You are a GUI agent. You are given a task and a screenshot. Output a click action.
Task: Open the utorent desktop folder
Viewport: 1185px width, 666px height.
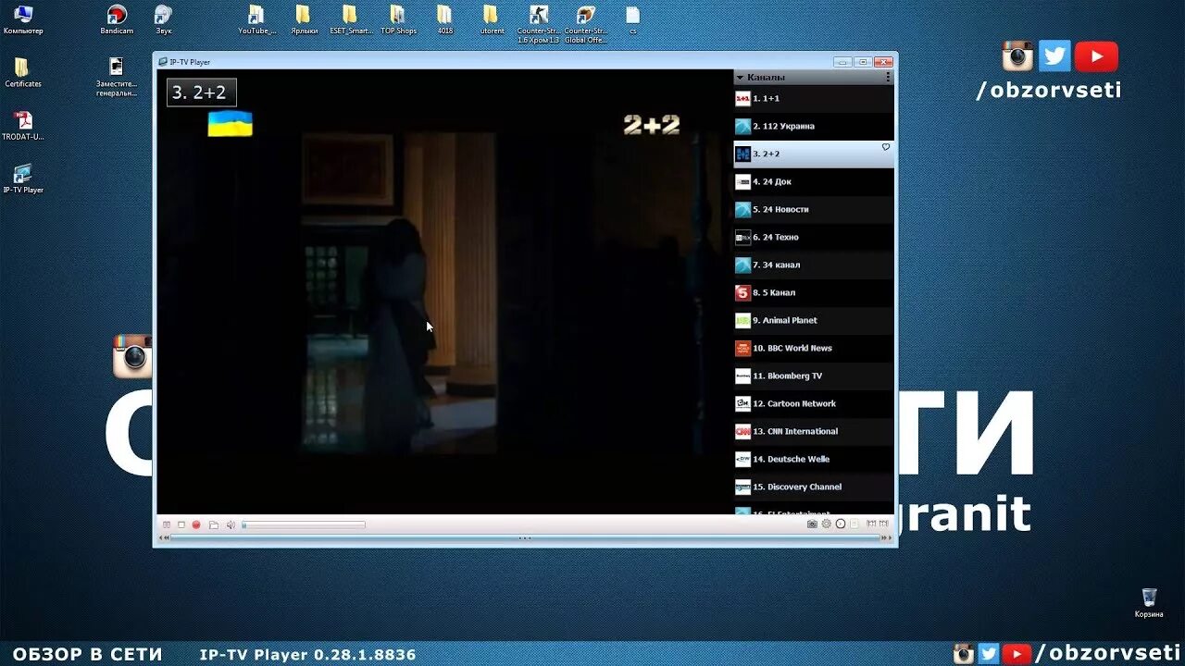[x=492, y=19]
